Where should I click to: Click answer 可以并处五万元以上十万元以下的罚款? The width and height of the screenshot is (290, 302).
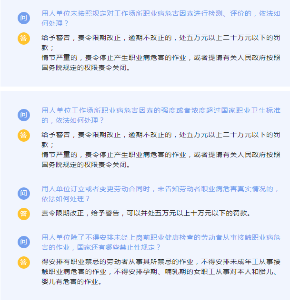[189, 213]
